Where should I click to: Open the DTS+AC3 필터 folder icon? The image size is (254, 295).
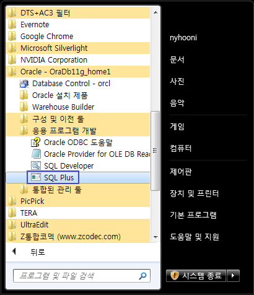(x=12, y=13)
